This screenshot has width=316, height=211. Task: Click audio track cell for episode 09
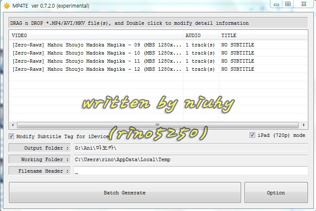pyautogui.click(x=200, y=45)
